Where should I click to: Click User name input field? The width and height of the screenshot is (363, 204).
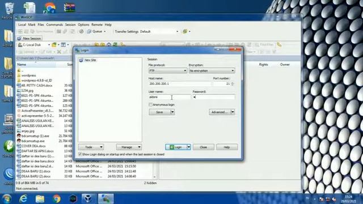pyautogui.click(x=170, y=97)
